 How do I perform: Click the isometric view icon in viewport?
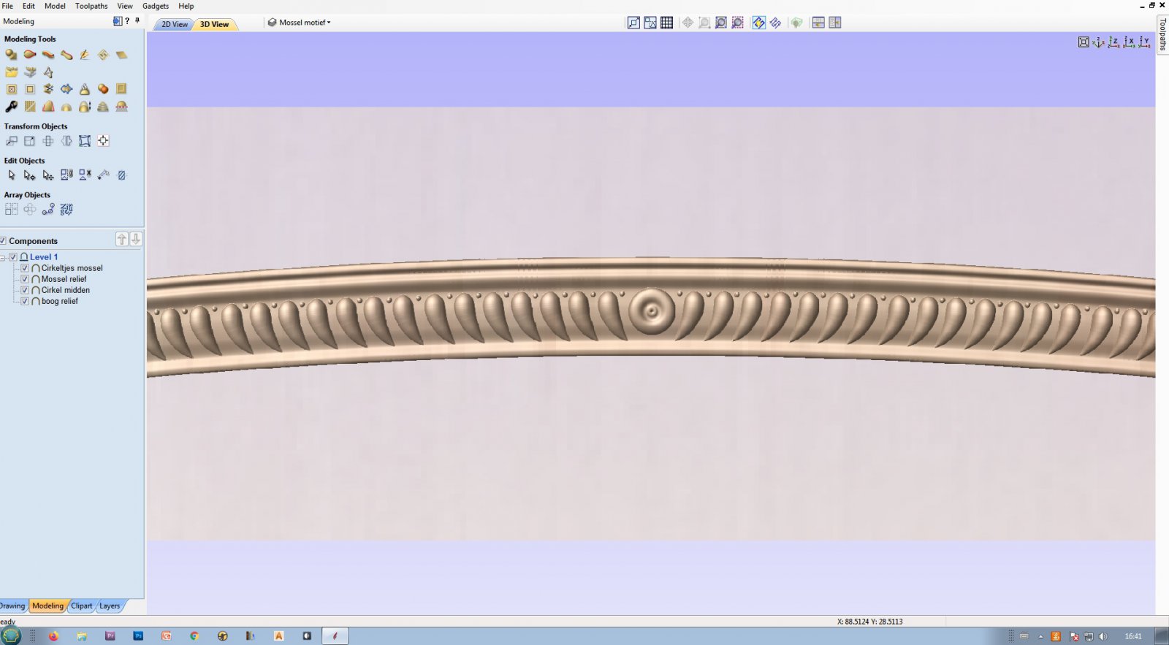1098,42
